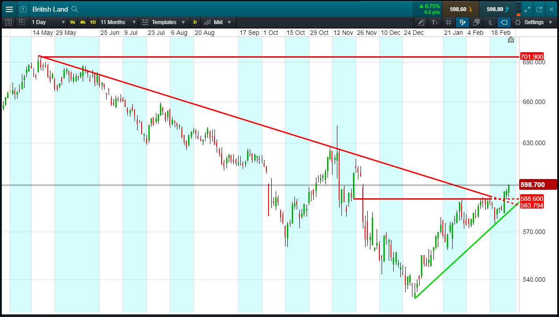Click the 23 Jul date label
Screen dimensions: 559x317
pyautogui.click(x=156, y=33)
